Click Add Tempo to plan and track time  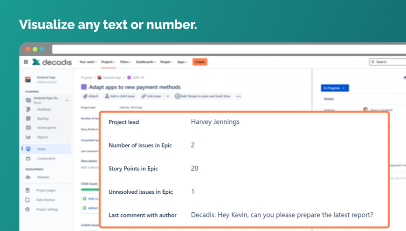click(203, 96)
